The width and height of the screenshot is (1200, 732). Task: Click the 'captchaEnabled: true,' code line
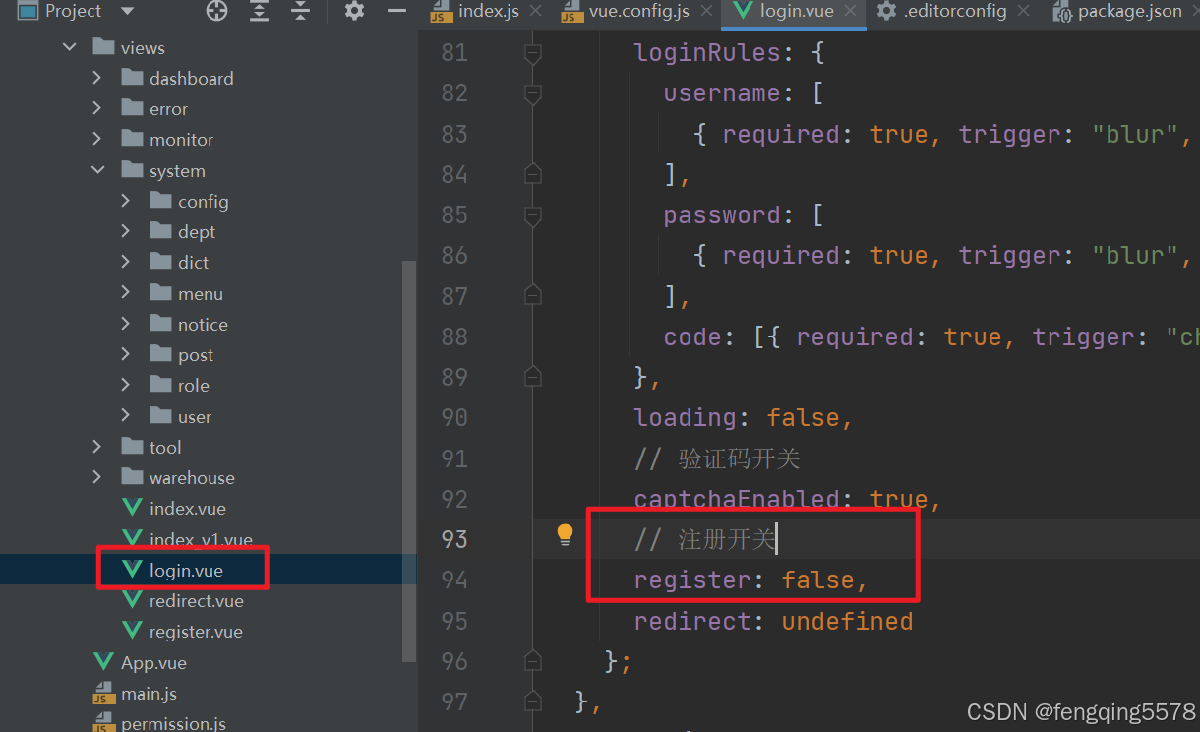click(x=788, y=499)
